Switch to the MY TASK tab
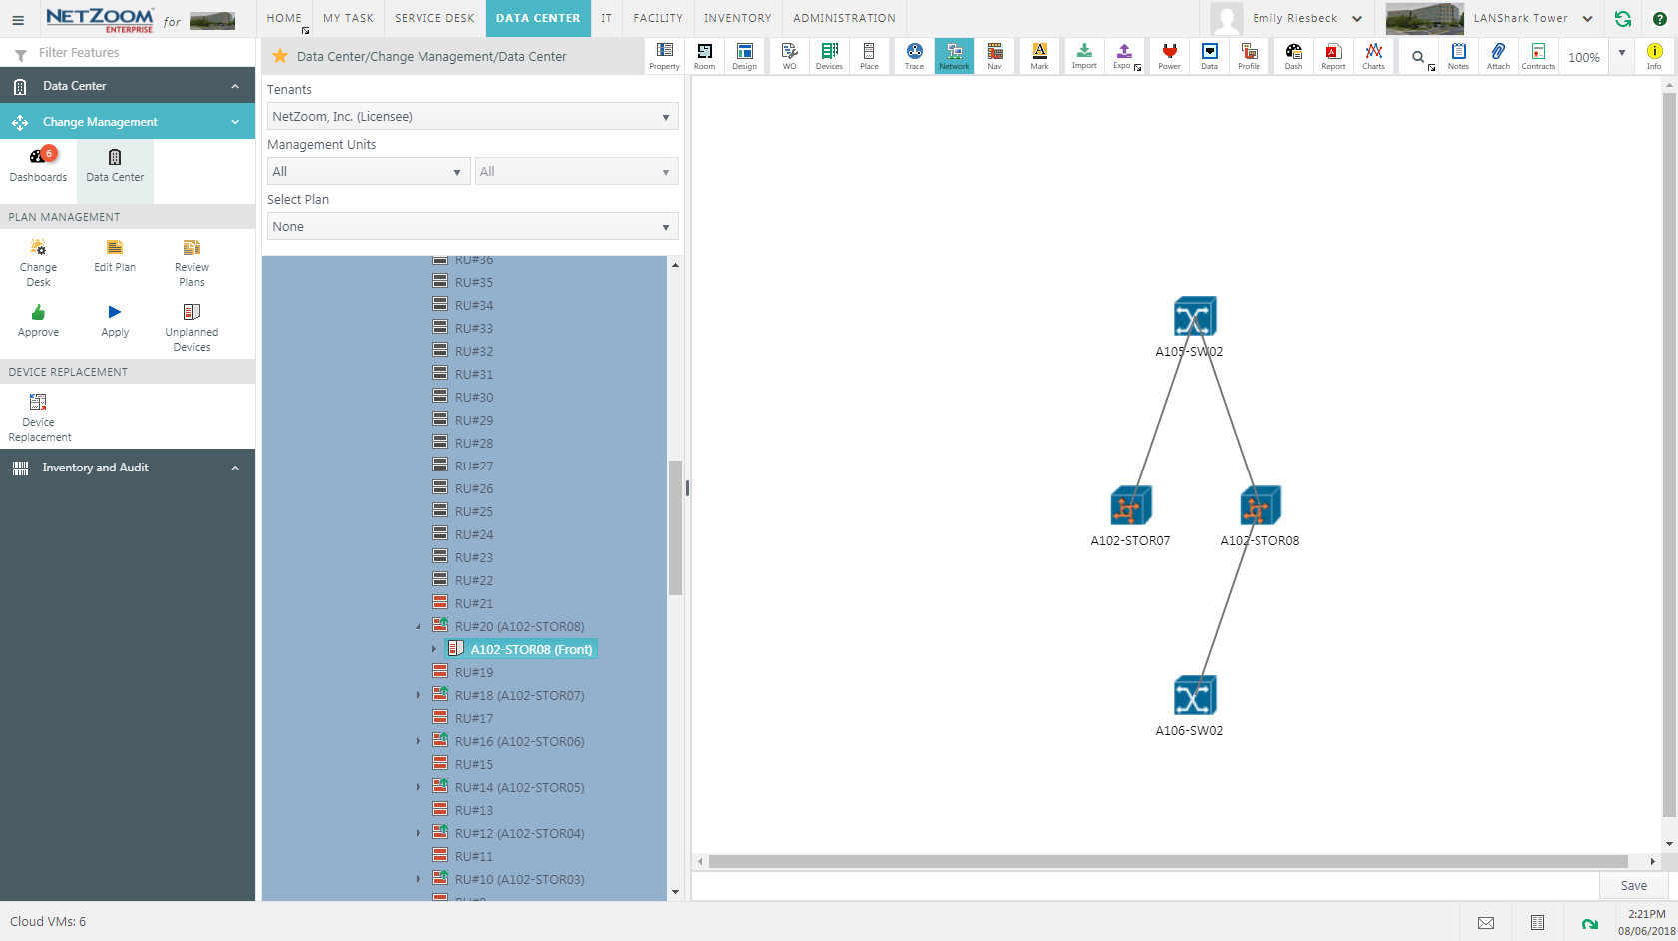1678x941 pixels. tap(348, 18)
